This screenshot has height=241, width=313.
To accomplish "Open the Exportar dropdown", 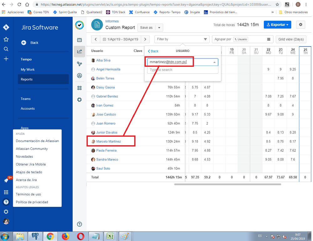I will coord(277,25).
